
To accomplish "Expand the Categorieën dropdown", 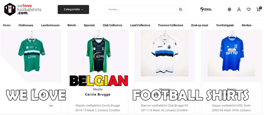I will coord(73,10).
